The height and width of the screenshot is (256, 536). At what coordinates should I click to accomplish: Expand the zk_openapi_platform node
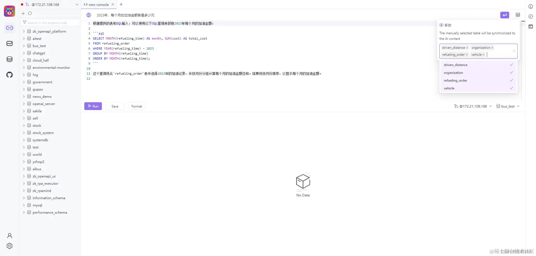click(x=24, y=31)
